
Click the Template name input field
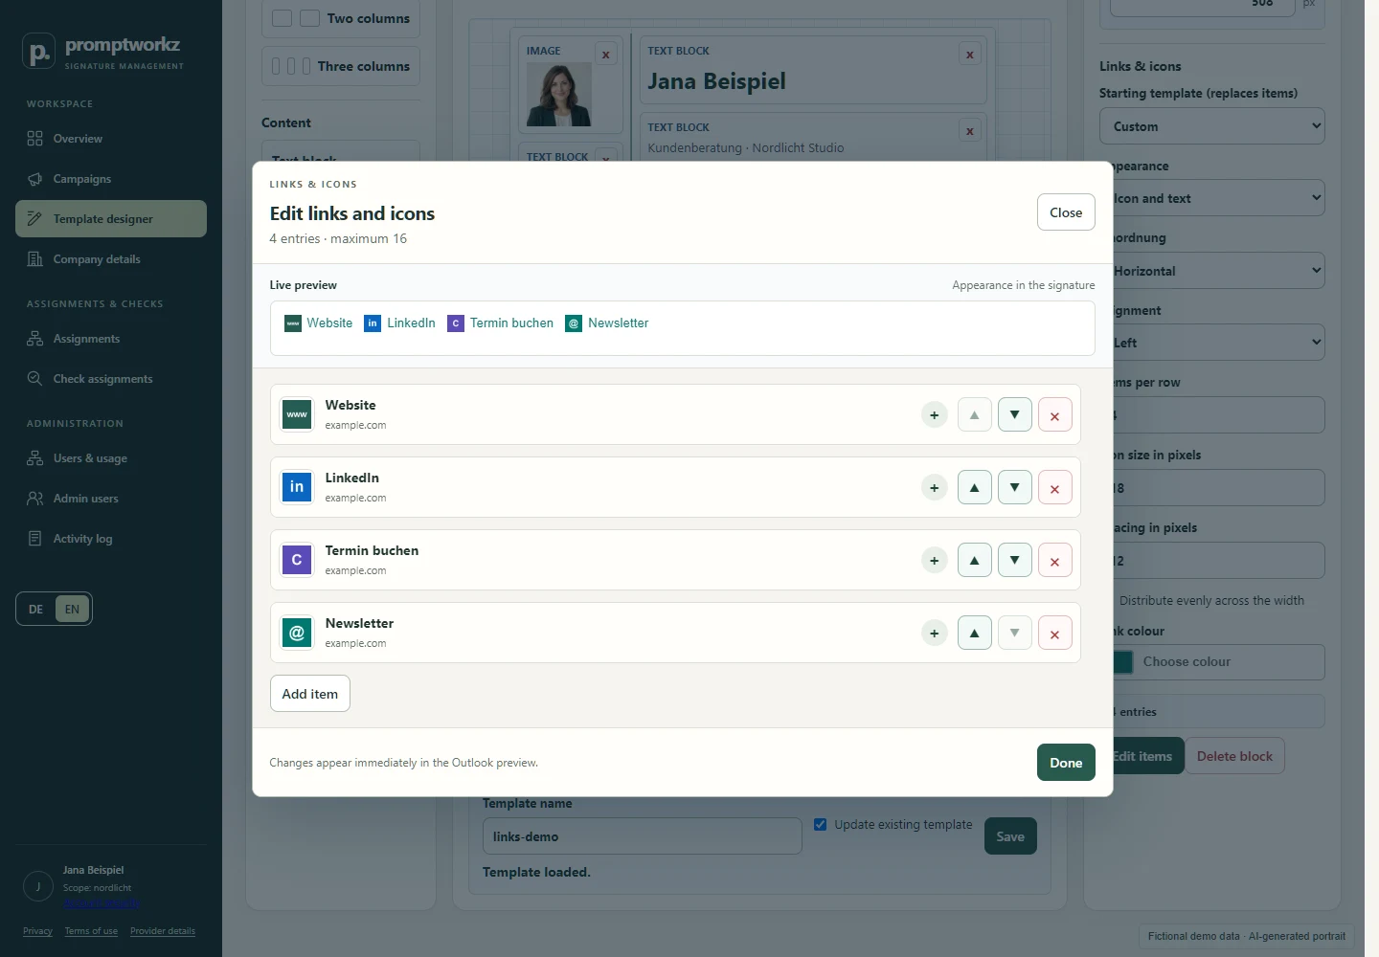pos(643,836)
